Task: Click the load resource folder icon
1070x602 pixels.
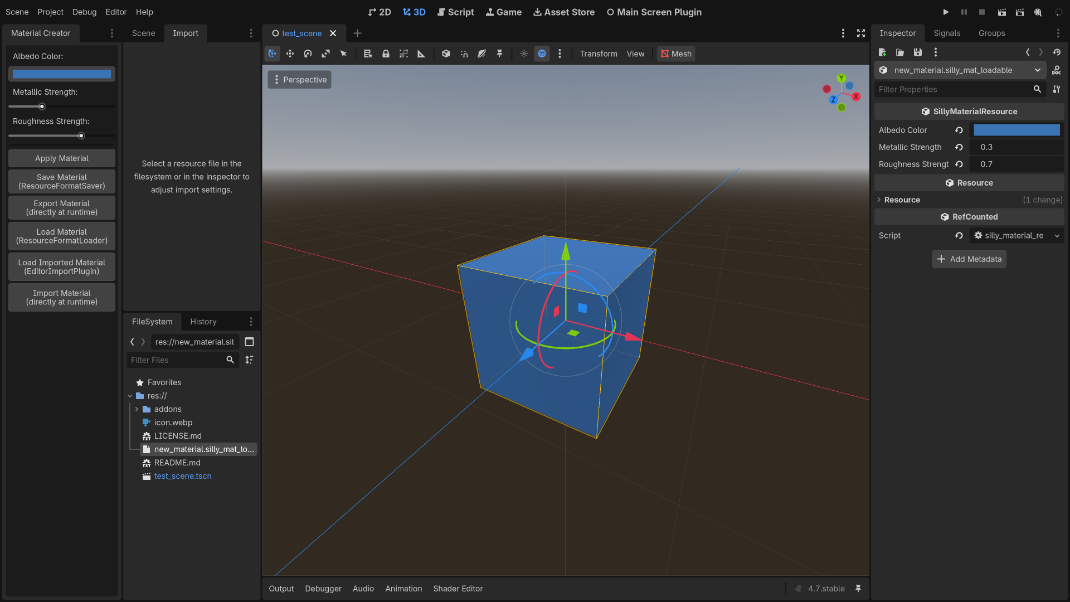Action: coord(900,52)
